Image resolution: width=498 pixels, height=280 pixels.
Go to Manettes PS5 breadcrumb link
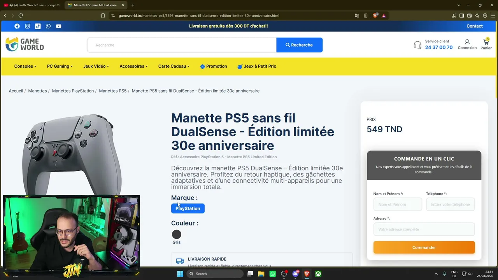[113, 91]
